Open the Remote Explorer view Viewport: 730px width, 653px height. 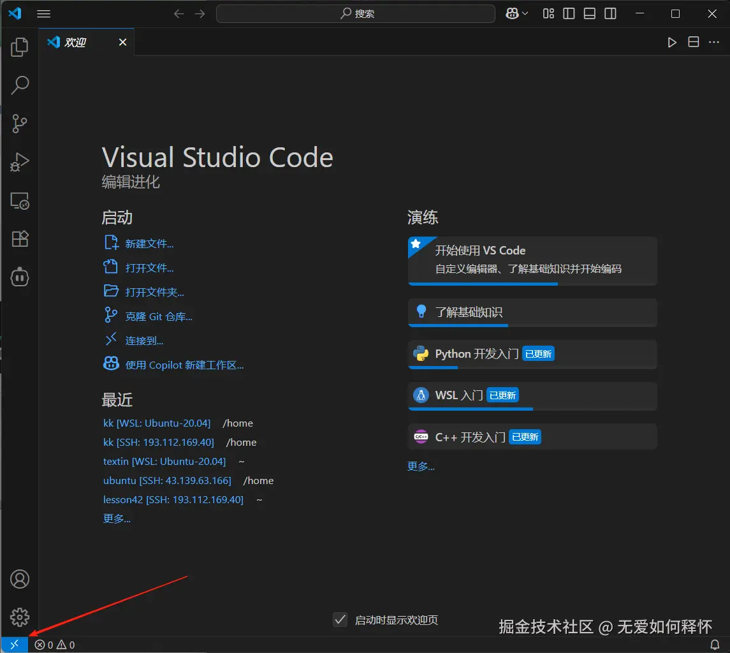point(20,201)
